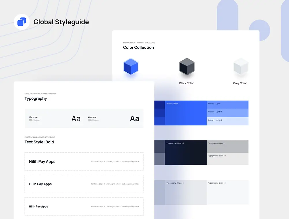This screenshot has width=289, height=219.
Task: Select the dark navy Typography - Light +3 swatch
Action: click(x=186, y=153)
